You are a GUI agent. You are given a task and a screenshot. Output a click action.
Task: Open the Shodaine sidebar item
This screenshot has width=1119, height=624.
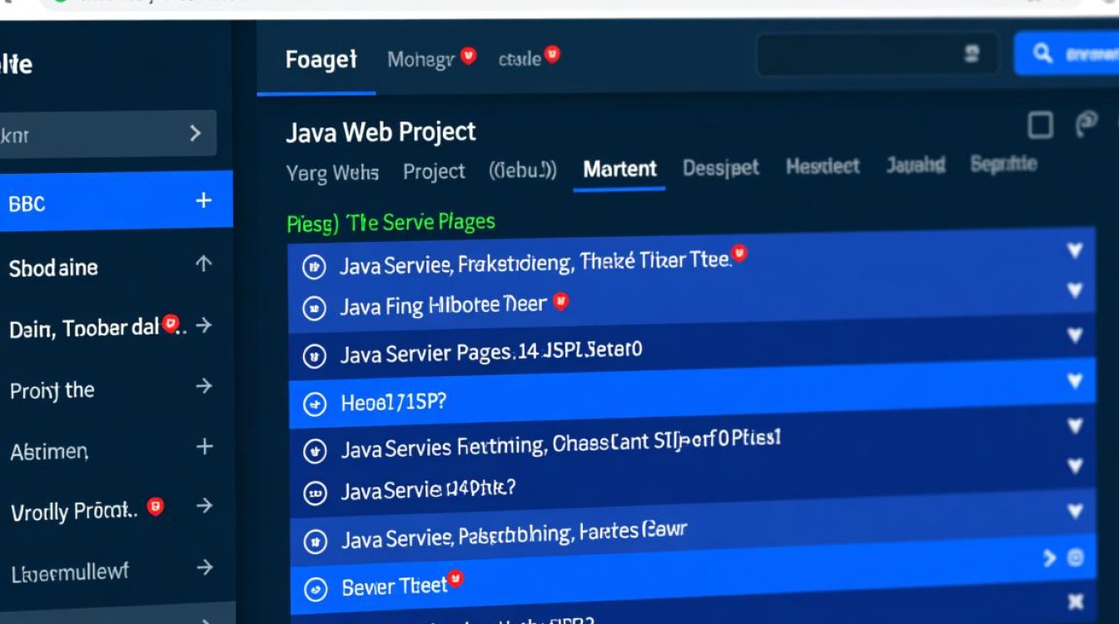click(x=54, y=268)
